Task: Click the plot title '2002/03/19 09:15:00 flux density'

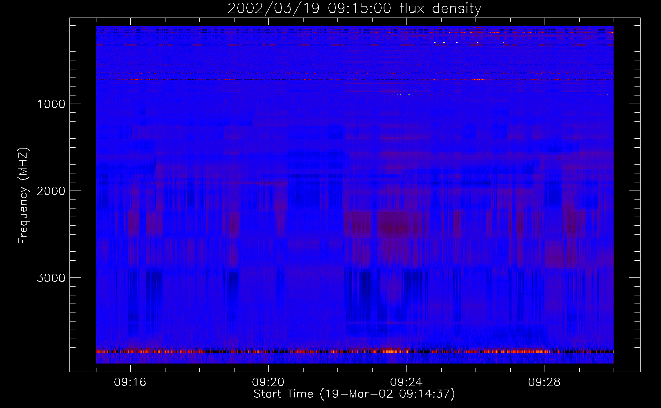Action: 354,8
